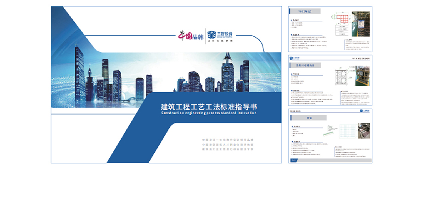Open the YBZ top page thumbnail
This screenshot has height=210, width=436.
coord(330,29)
